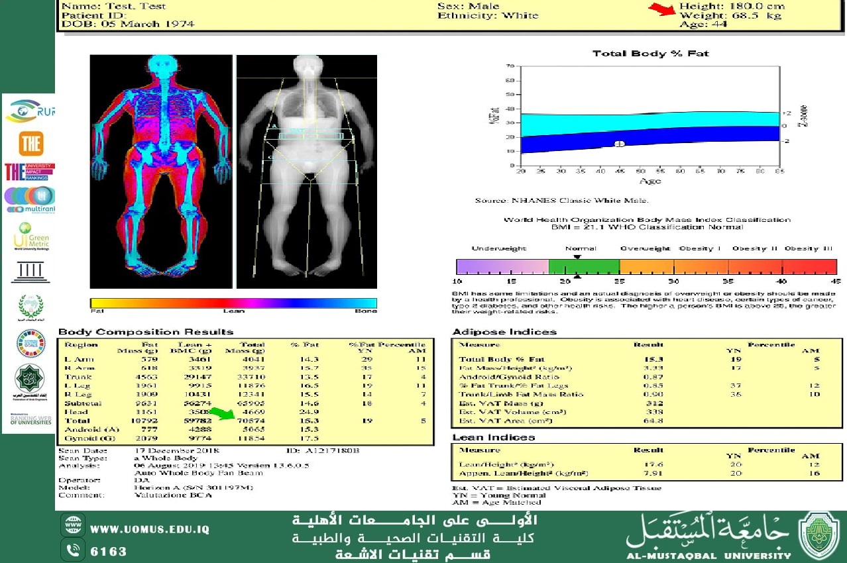The image size is (847, 563).
Task: Click the 'BMI = 21.1 WHO Classification Normal' line
Action: 648,227
